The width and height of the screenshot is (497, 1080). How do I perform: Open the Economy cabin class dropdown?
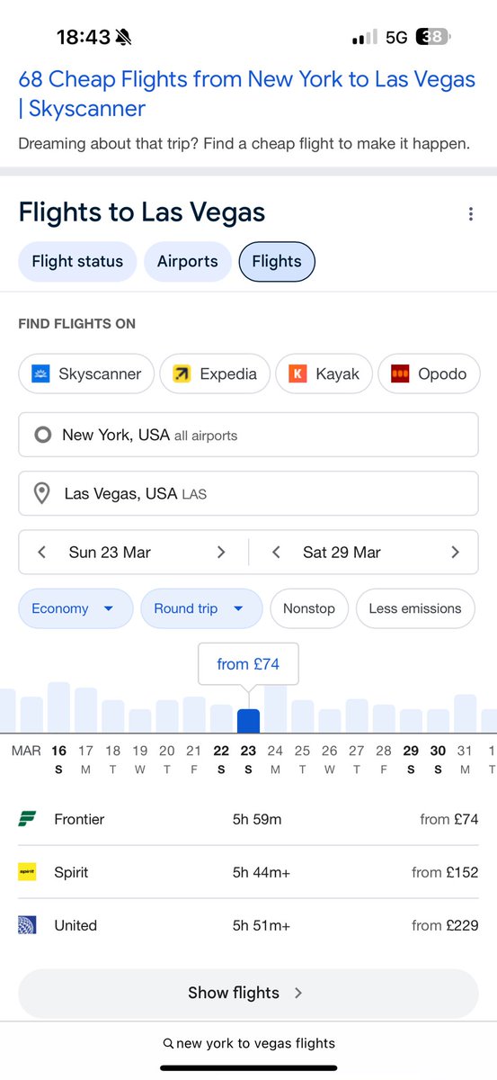click(x=75, y=608)
